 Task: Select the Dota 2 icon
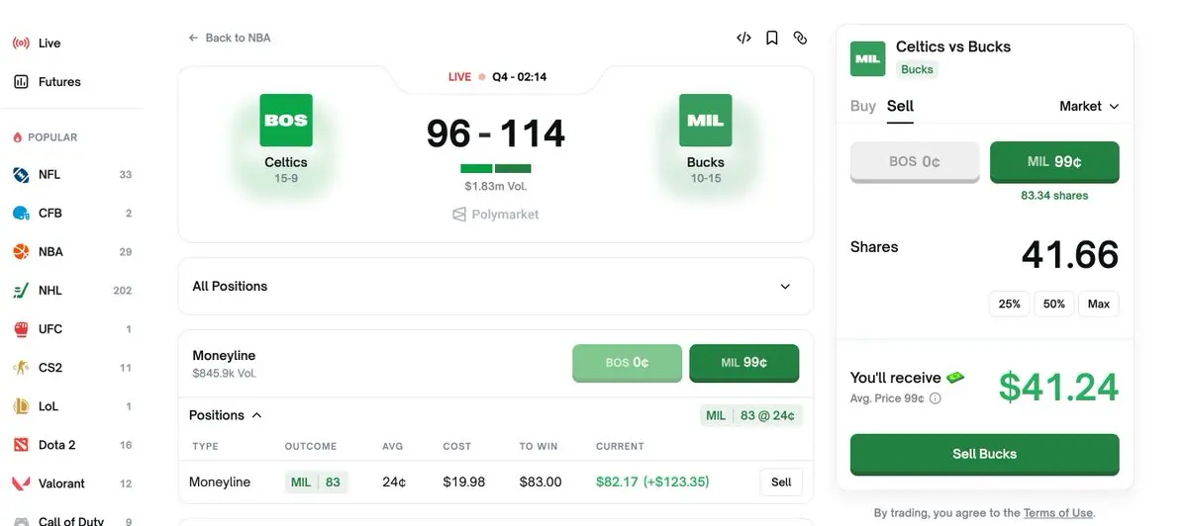point(21,445)
